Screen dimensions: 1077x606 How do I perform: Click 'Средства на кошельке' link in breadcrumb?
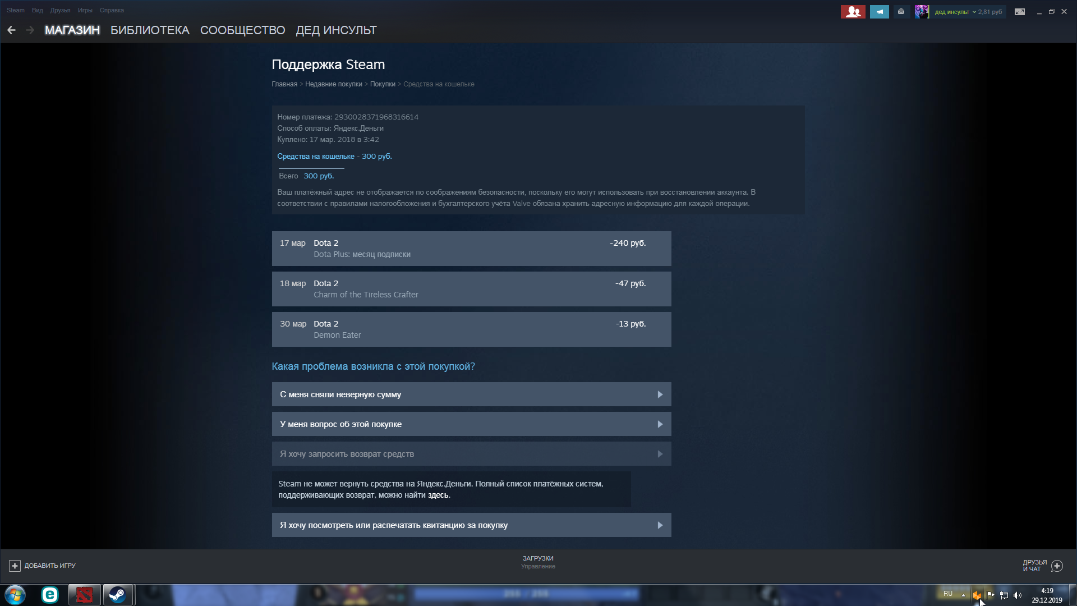pos(438,84)
